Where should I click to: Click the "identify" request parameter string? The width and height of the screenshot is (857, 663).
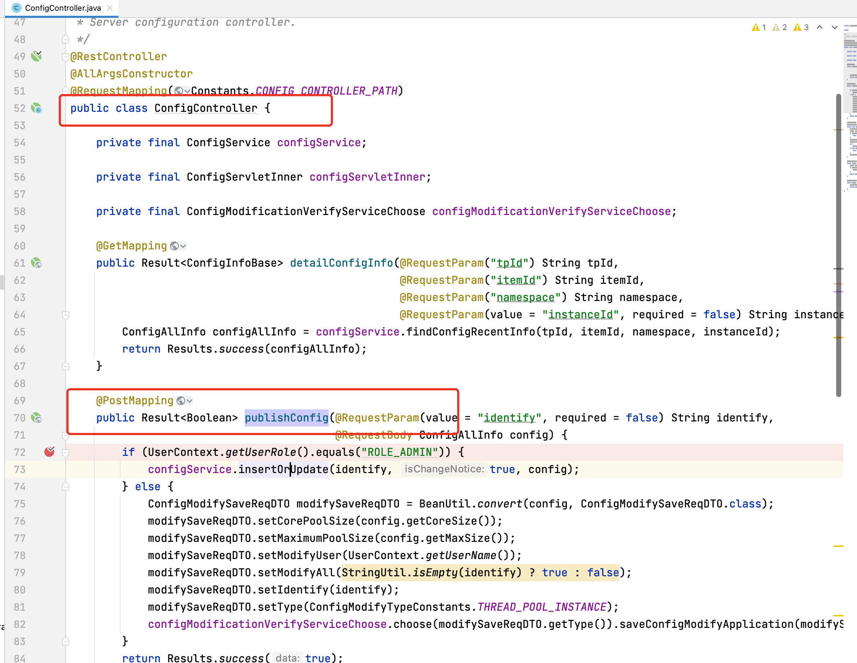(x=509, y=418)
